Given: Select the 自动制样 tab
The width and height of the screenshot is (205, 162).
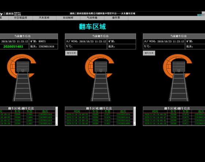Looking at the screenshot, I should click(x=68, y=18).
